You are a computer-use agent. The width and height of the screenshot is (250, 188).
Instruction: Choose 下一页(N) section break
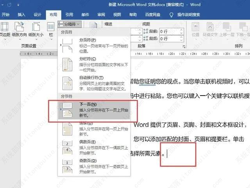tap(94, 110)
